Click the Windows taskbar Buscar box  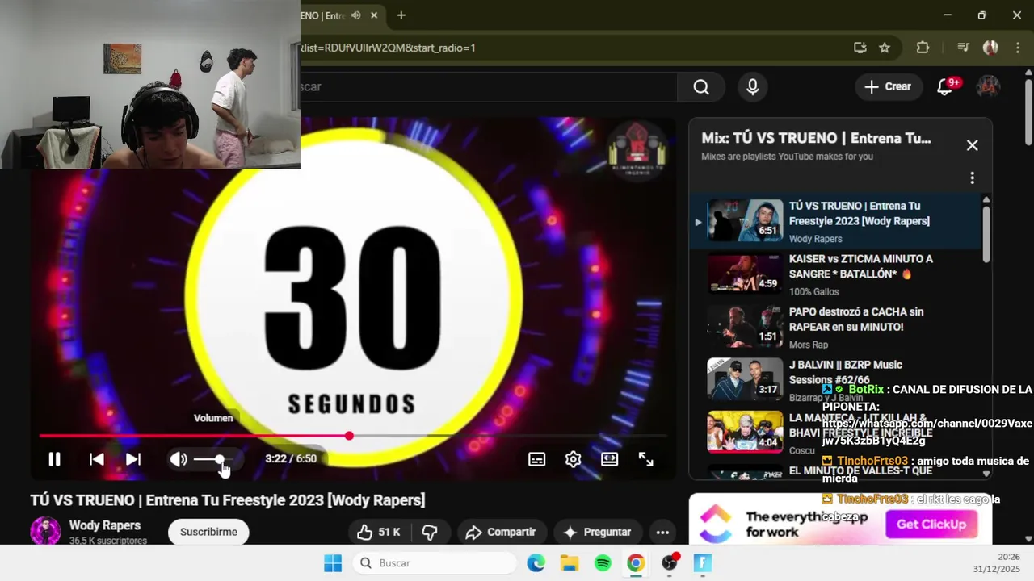434,563
